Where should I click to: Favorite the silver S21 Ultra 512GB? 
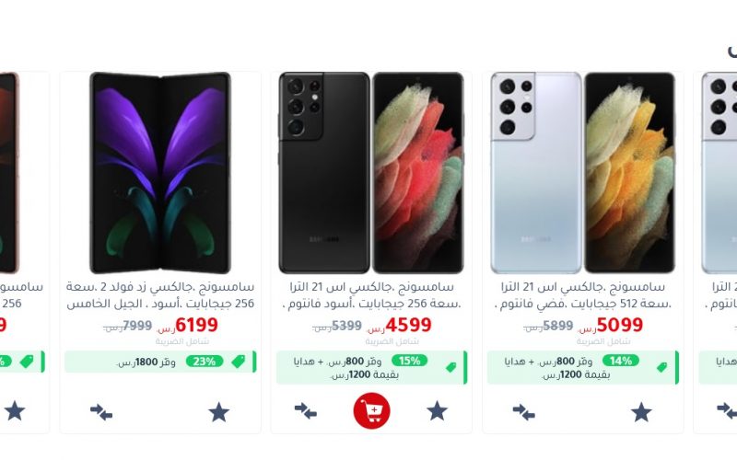pos(641,412)
